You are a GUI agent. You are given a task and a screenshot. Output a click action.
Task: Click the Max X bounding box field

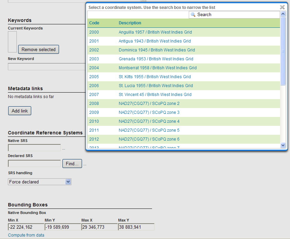(99, 227)
